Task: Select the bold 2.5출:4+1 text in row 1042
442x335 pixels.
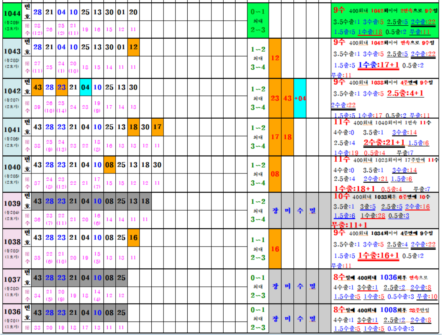Action: [405, 93]
